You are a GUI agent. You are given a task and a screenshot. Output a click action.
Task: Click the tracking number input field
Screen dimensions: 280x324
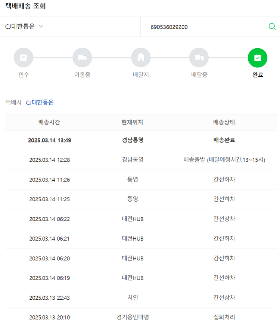(x=205, y=27)
